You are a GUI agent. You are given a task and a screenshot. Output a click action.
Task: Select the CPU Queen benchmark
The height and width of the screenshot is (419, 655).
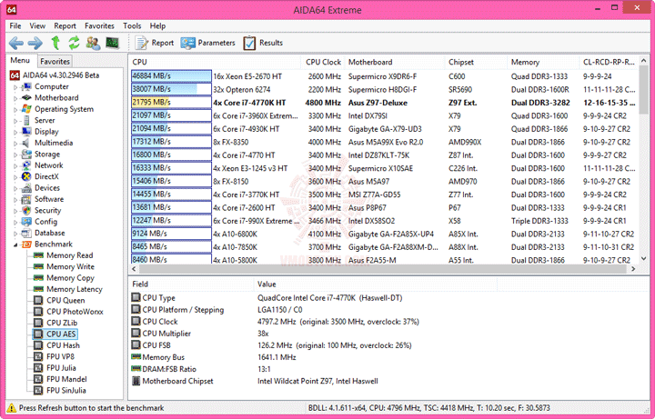tap(65, 301)
